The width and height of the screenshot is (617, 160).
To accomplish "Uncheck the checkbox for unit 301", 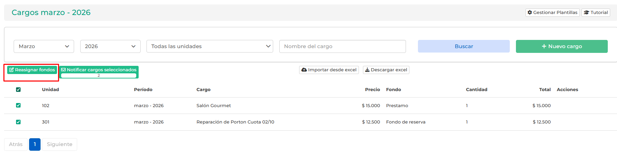I will (x=18, y=122).
